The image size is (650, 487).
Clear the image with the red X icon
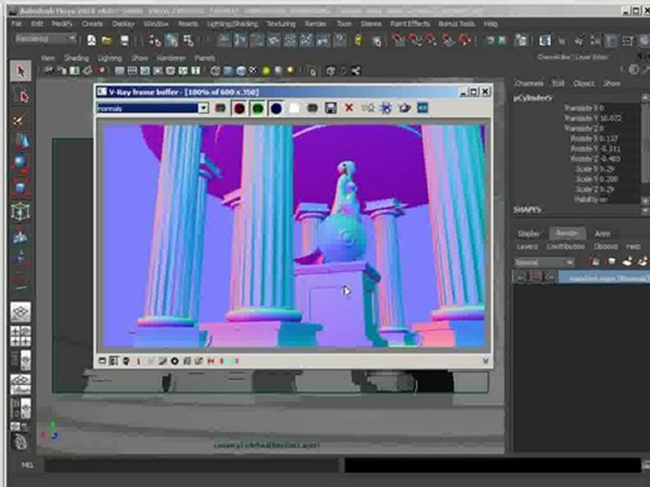349,108
